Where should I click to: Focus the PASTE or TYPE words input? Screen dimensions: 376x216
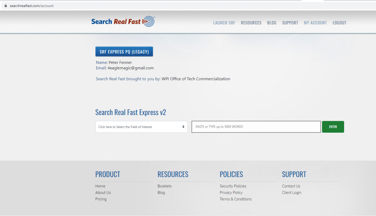coord(256,127)
